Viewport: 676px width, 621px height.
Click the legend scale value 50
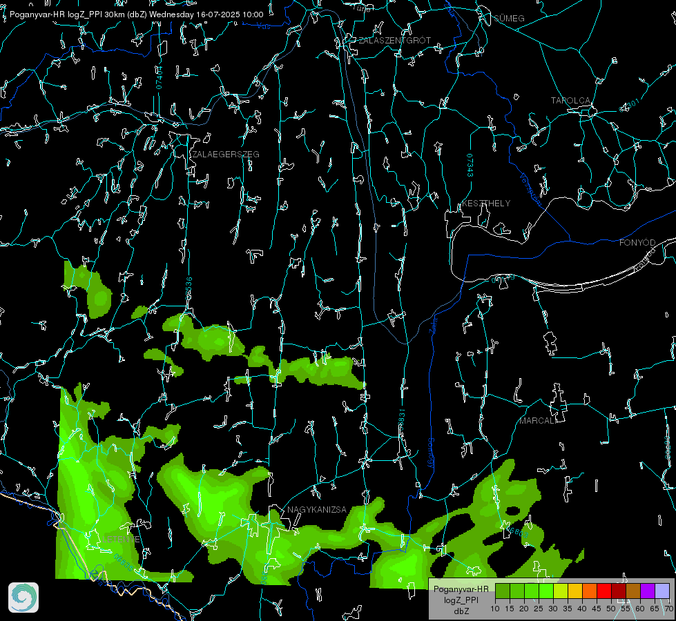(611, 609)
